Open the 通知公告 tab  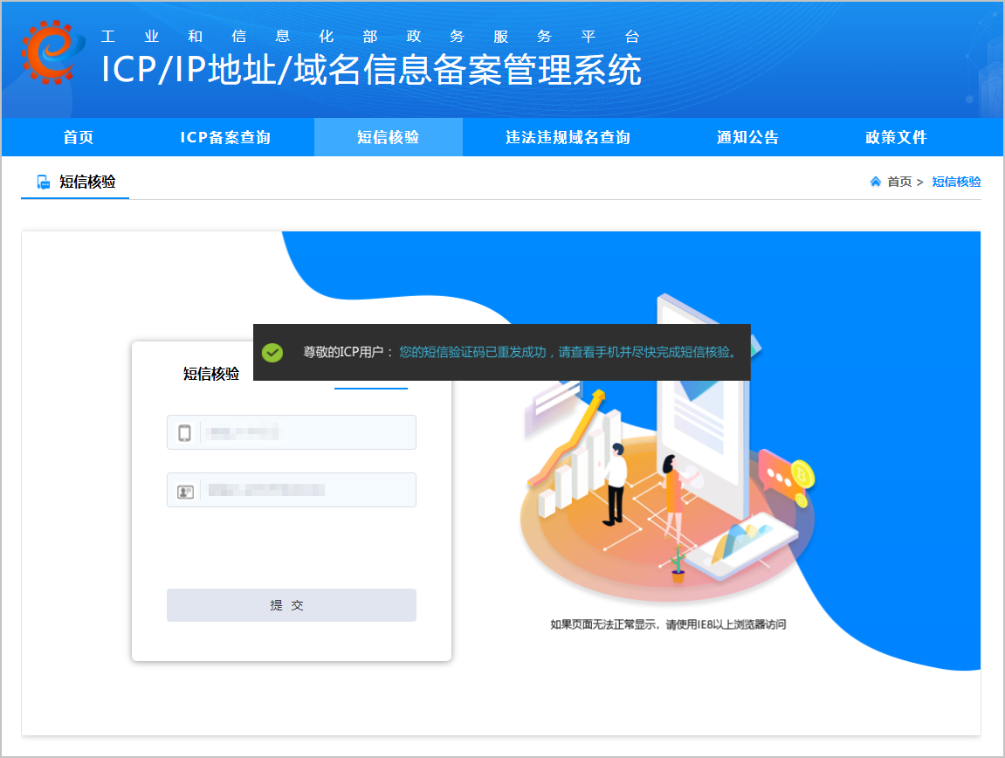[x=747, y=137]
